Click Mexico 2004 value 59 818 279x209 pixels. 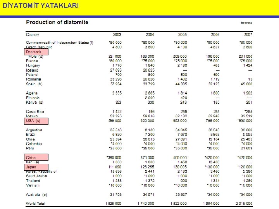click(149, 116)
